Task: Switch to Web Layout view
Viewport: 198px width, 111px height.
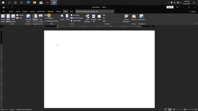Action: pyautogui.click(x=13, y=18)
